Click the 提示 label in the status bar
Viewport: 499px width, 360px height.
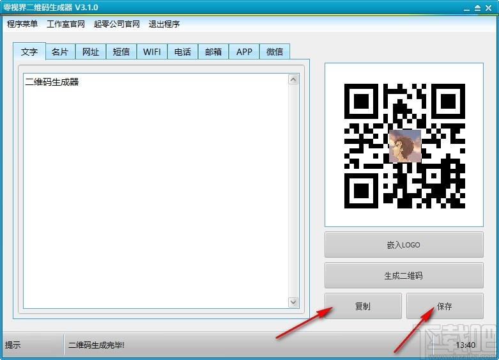pos(13,345)
